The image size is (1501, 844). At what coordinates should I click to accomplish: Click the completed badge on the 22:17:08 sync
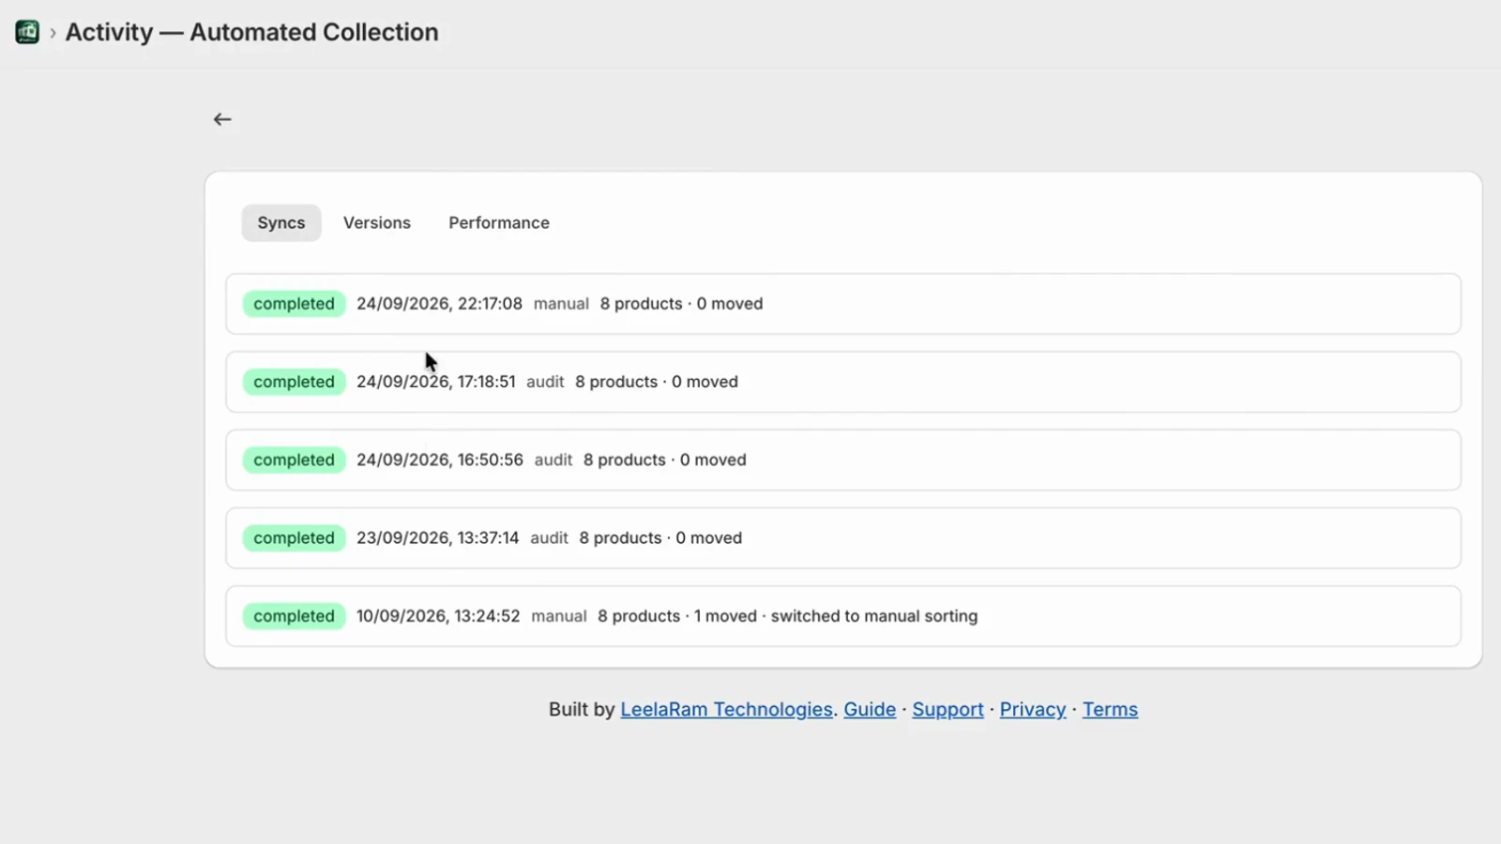tap(294, 304)
